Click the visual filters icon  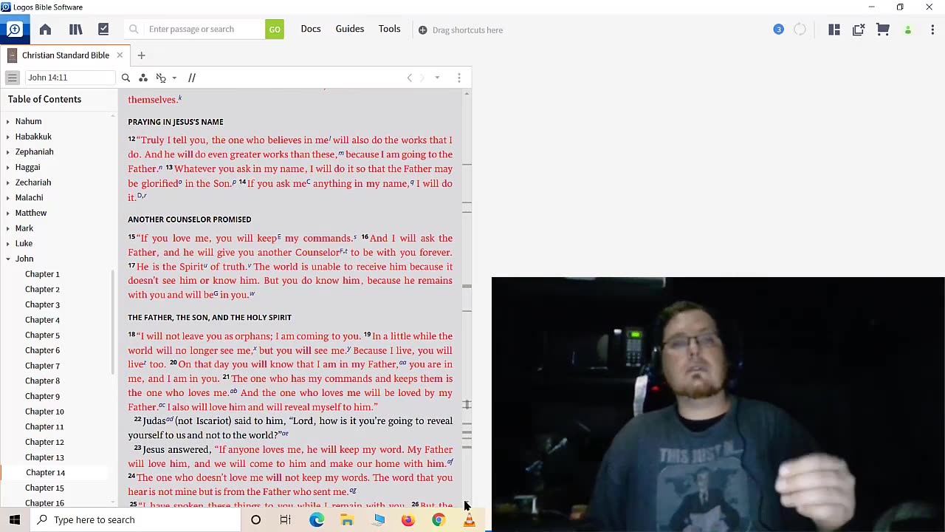click(x=143, y=78)
